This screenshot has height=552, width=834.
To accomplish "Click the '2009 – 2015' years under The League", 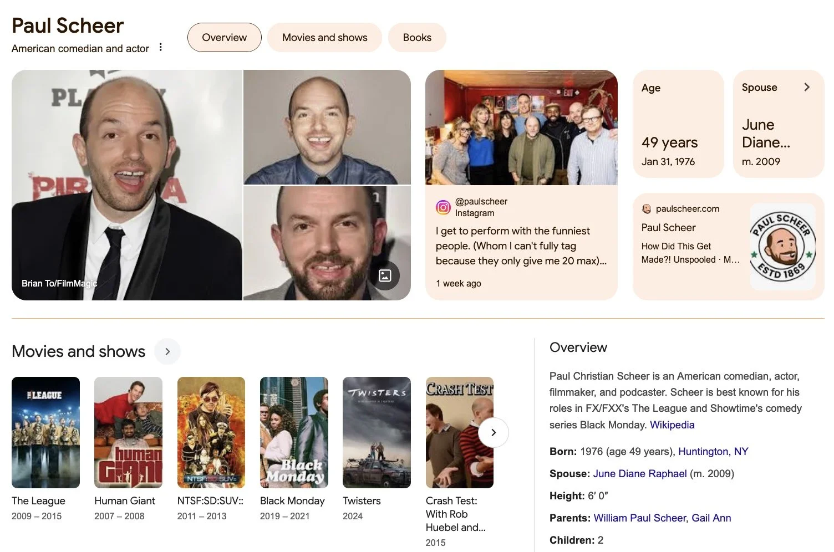I will [x=37, y=516].
